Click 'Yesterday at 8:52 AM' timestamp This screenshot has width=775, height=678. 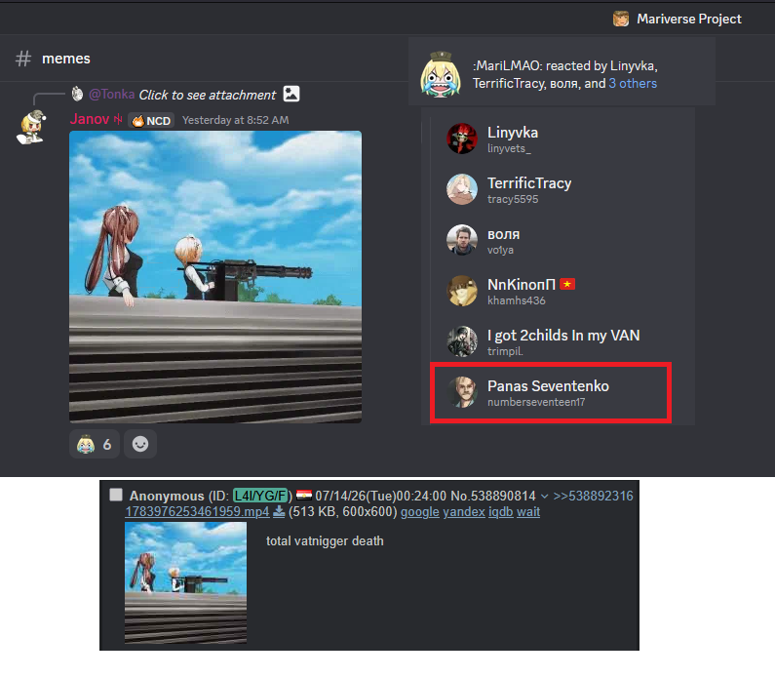click(235, 120)
